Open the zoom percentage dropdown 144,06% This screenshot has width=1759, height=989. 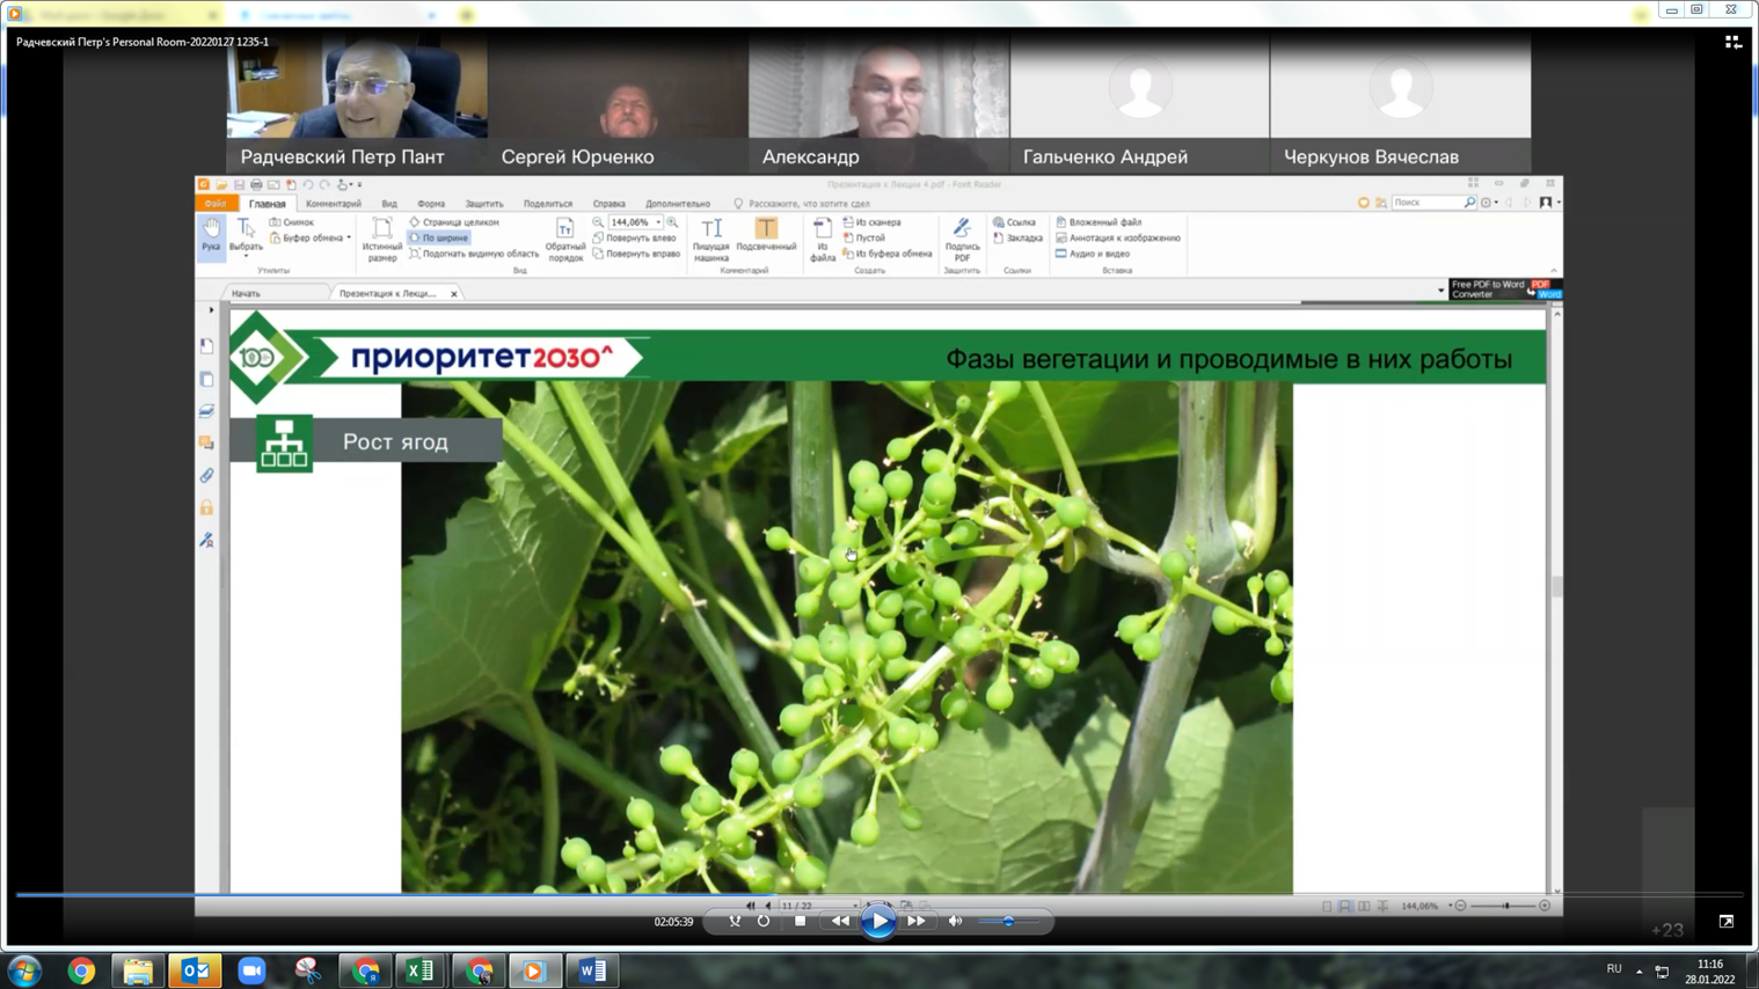coord(658,222)
